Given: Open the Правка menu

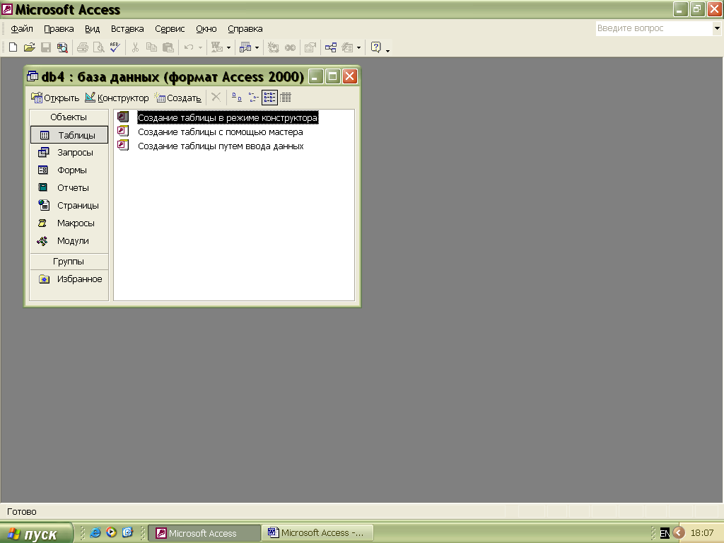Looking at the screenshot, I should point(59,28).
